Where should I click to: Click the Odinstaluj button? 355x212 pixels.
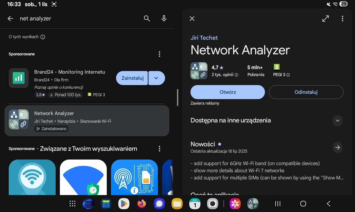[x=306, y=92]
